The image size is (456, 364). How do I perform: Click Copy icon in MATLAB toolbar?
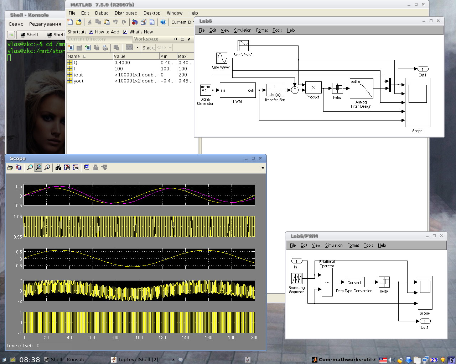pyautogui.click(x=98, y=22)
